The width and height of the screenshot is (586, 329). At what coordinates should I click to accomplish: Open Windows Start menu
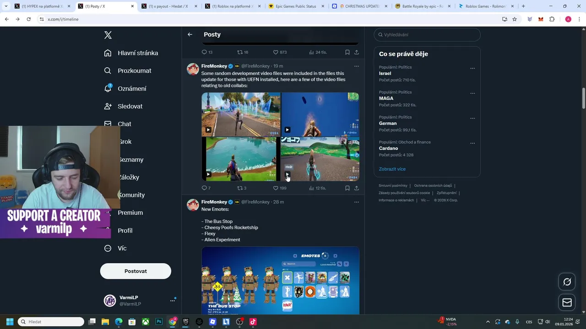coord(10,322)
